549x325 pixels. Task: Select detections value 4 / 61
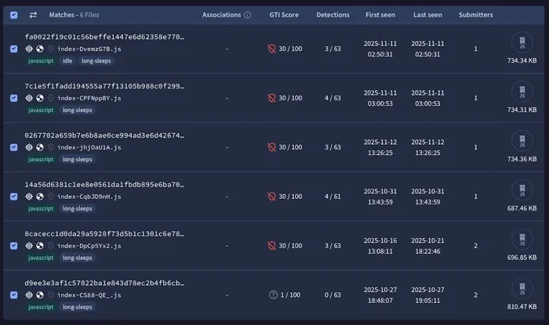[x=333, y=197]
